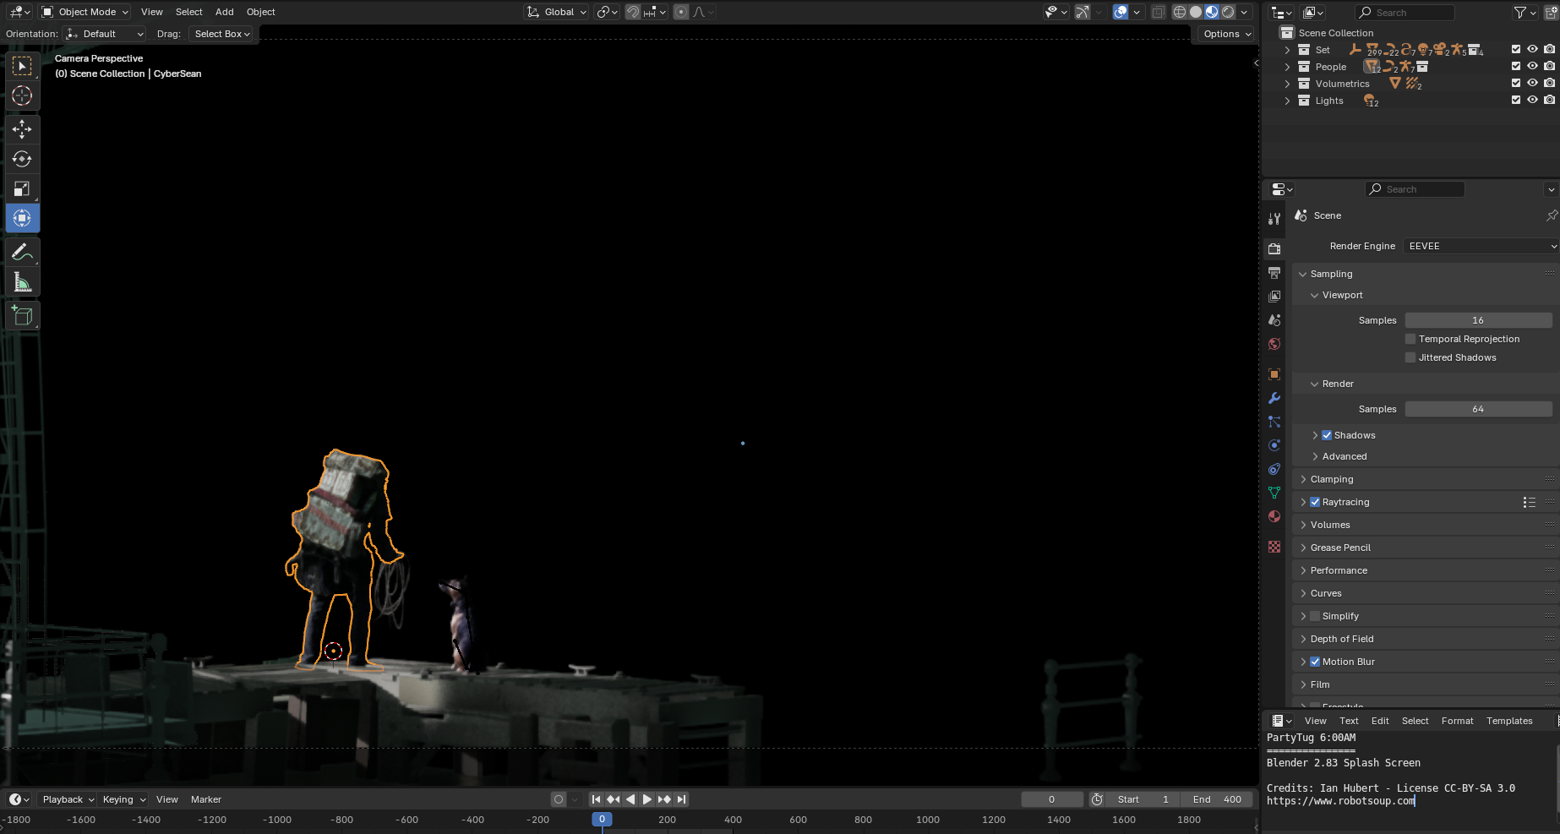Image resolution: width=1560 pixels, height=834 pixels.
Task: Open the outliner filter funnel
Action: click(x=1520, y=13)
